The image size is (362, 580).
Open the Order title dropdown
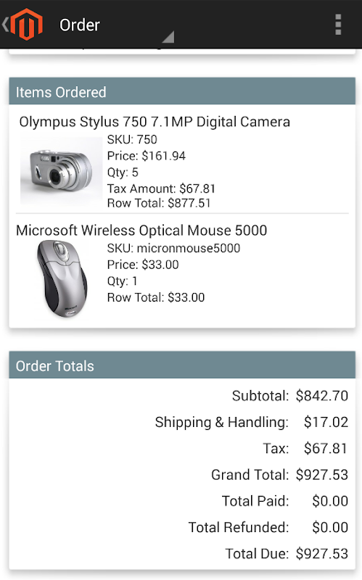tap(80, 25)
